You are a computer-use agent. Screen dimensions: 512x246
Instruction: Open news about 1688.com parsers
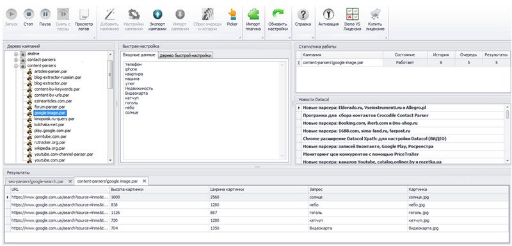(x=356, y=131)
